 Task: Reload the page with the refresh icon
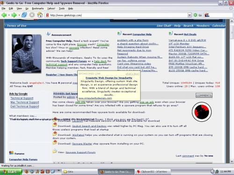click(x=24, y=15)
